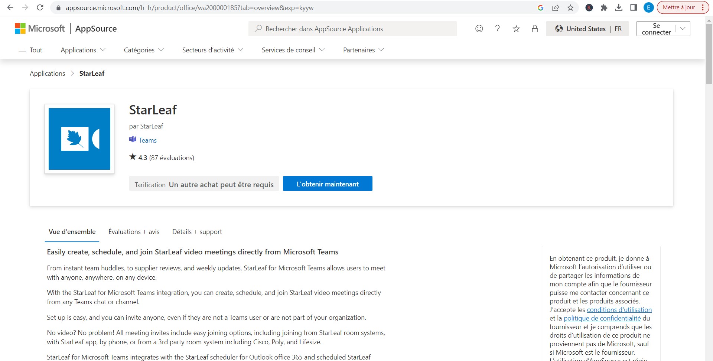Share the page using the share icon
Image resolution: width=713 pixels, height=361 pixels.
click(x=556, y=7)
